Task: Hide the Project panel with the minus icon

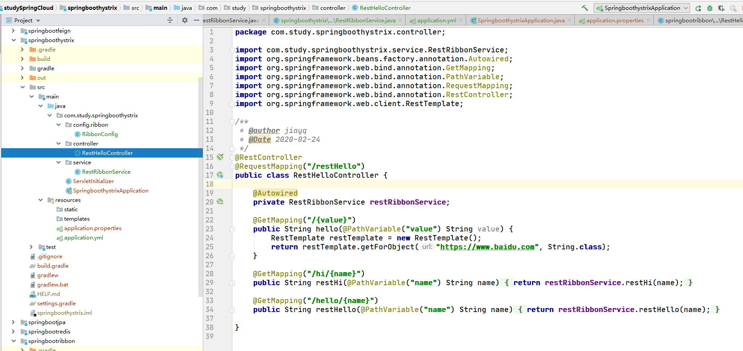Action: [x=196, y=20]
